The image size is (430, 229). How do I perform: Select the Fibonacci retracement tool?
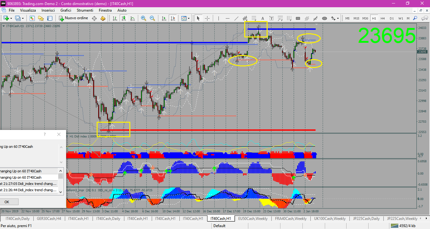tap(254, 18)
